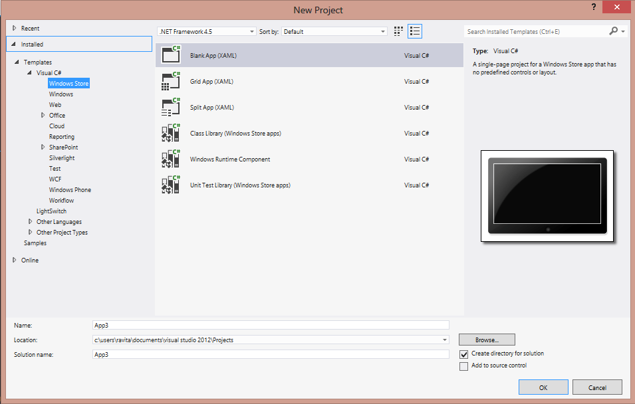Click the search magnifier icon
Screen dimensions: 635x404
coord(614,31)
